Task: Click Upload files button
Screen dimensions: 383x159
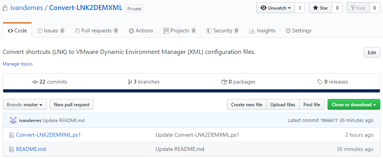Action: pos(283,105)
